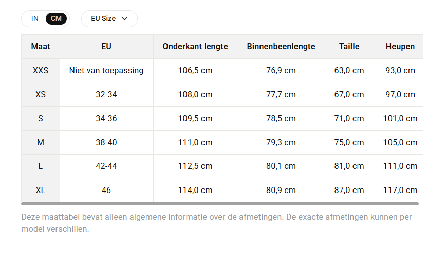Screen dimensions: 446x253
Task: Click the Heupen column header
Action: [400, 47]
